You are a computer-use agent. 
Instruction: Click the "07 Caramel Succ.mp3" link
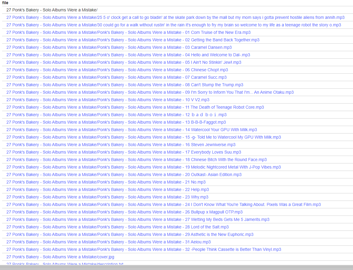coord(116,77)
